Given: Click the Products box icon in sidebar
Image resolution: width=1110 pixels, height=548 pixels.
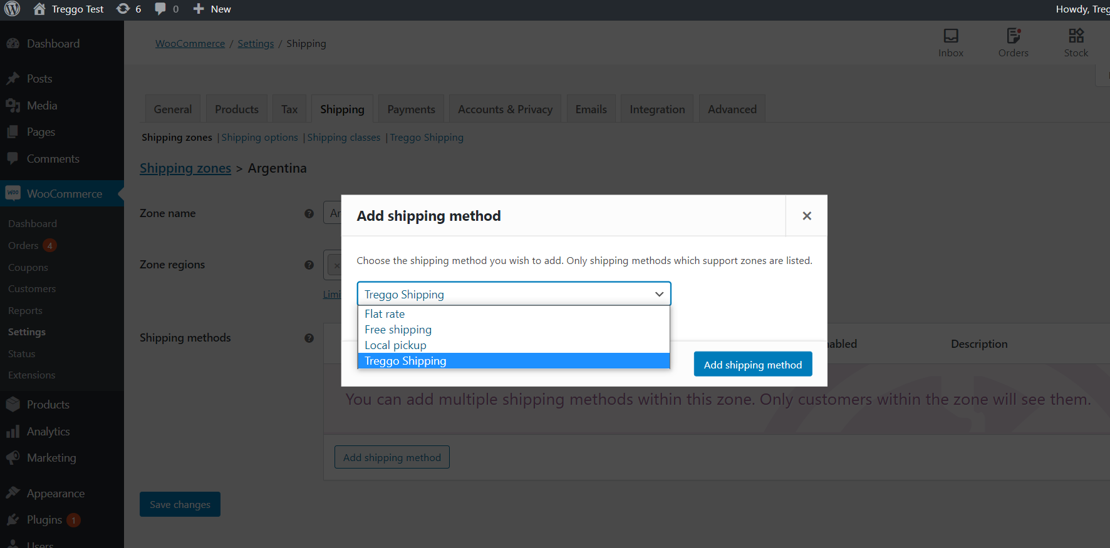Looking at the screenshot, I should (13, 405).
